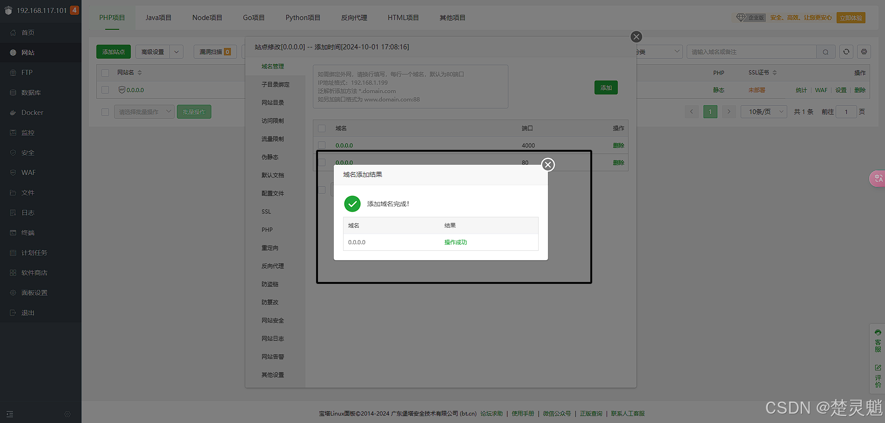Open the 请选择批量操作 batch dropdown

point(144,112)
